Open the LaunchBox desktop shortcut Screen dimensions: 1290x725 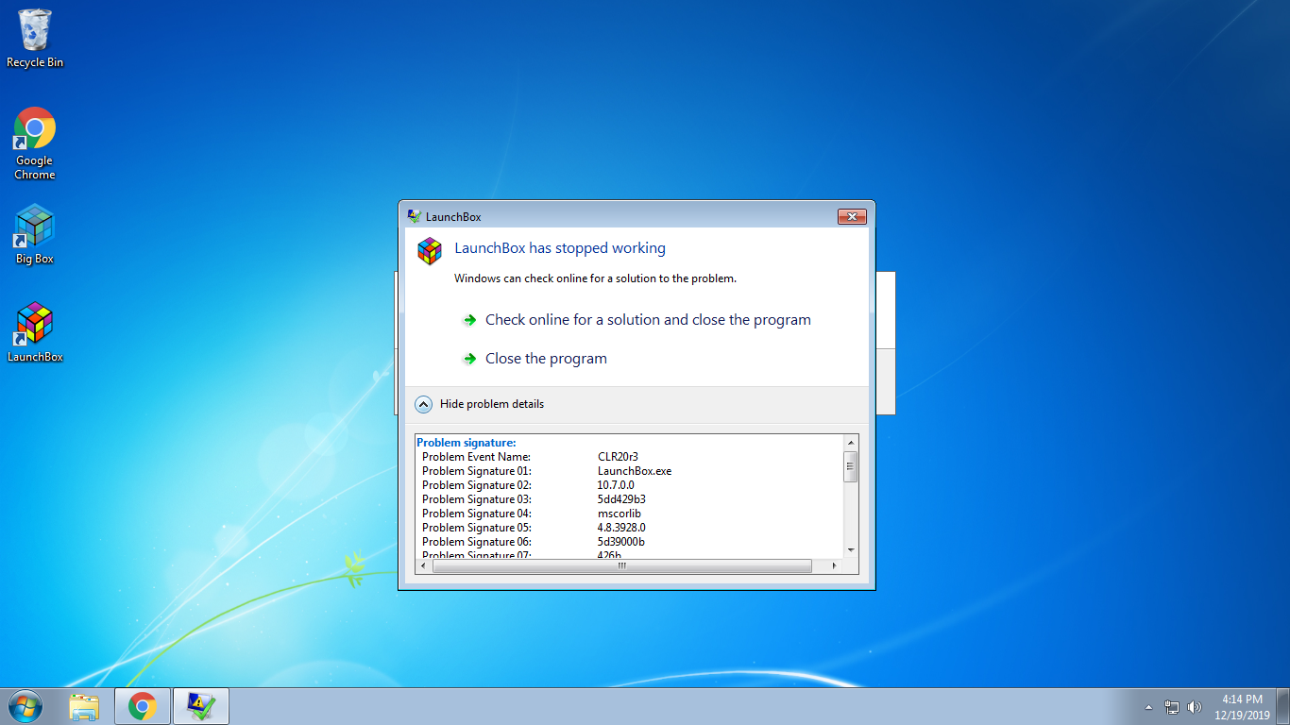click(35, 332)
